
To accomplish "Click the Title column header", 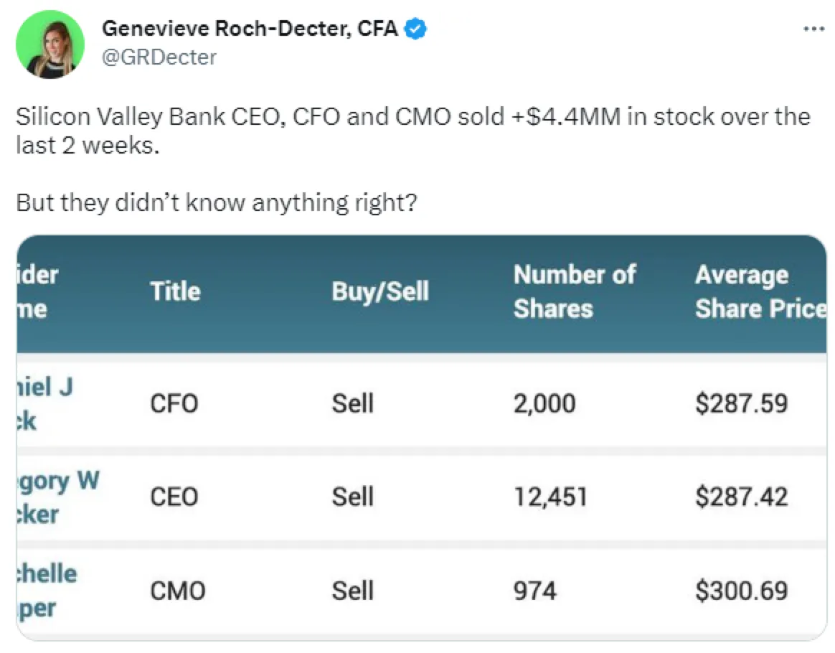I will pyautogui.click(x=175, y=291).
